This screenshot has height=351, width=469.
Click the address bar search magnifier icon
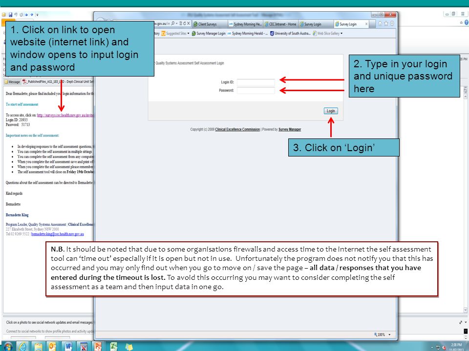tap(173, 23)
